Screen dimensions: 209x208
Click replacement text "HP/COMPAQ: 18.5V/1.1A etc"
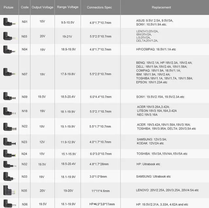click(156, 49)
